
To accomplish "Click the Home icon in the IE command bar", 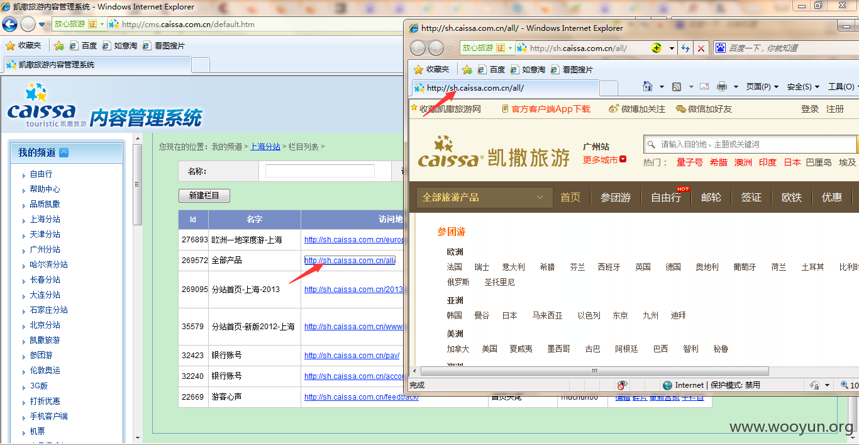I will click(647, 86).
